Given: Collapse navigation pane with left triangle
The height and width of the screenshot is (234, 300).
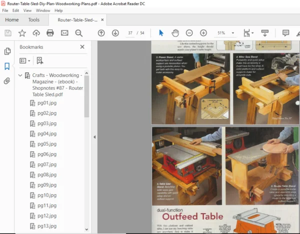Looking at the screenshot, I should click(x=94, y=137).
